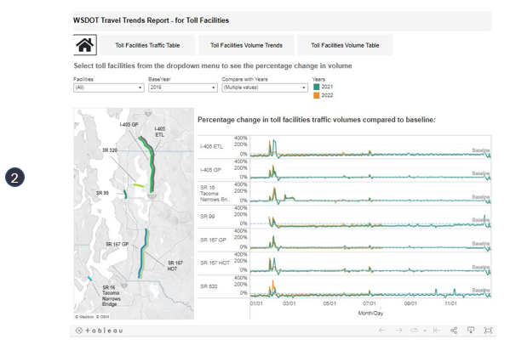Click the 2022 legend text

tap(327, 95)
